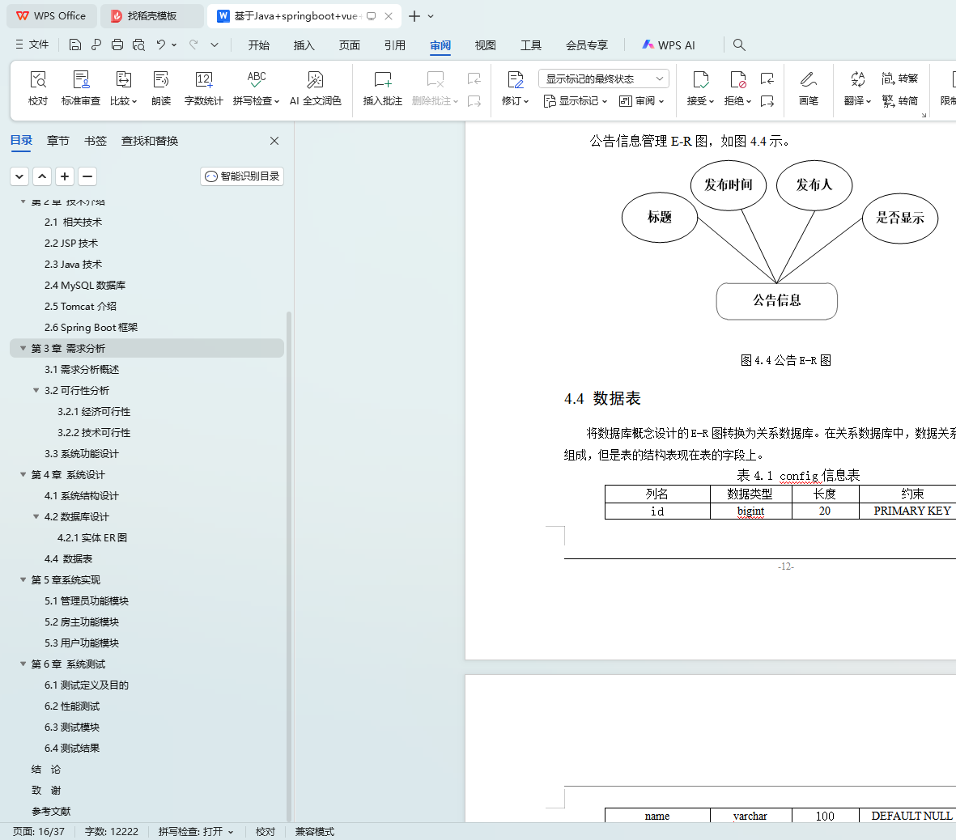The width and height of the screenshot is (956, 840).
Task: Click the move up chevron button in outline pane
Action: coord(42,176)
